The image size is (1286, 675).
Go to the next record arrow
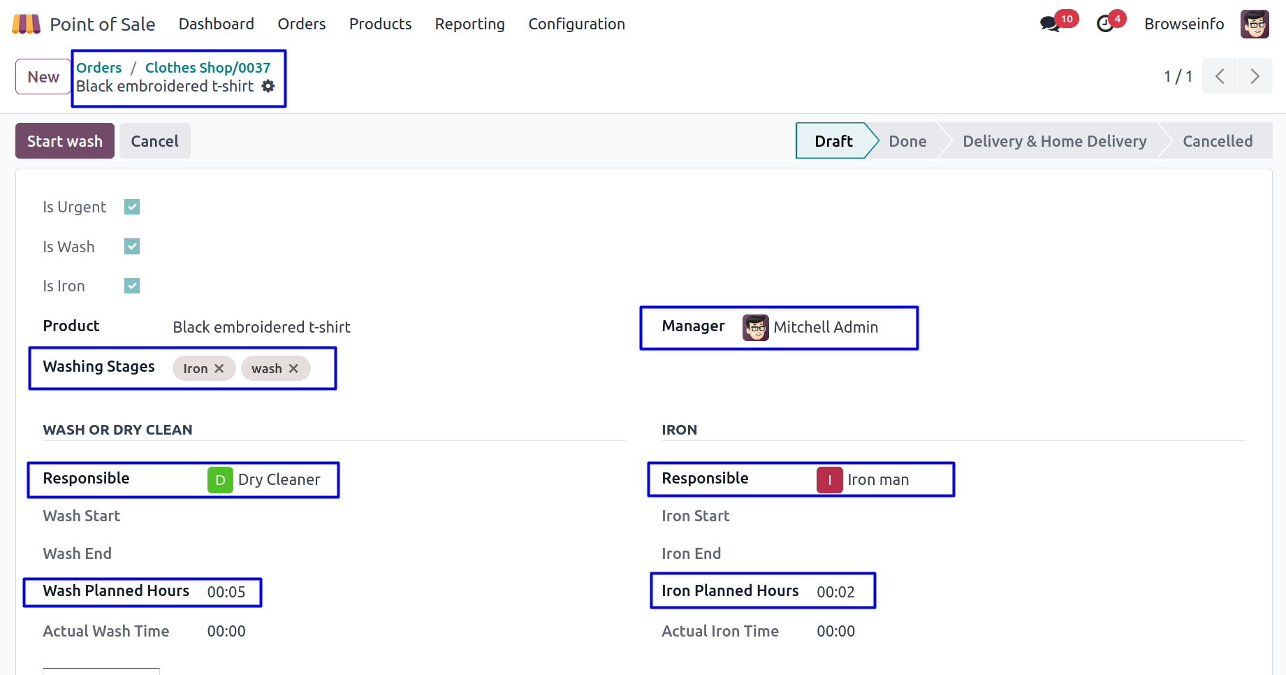pyautogui.click(x=1255, y=76)
